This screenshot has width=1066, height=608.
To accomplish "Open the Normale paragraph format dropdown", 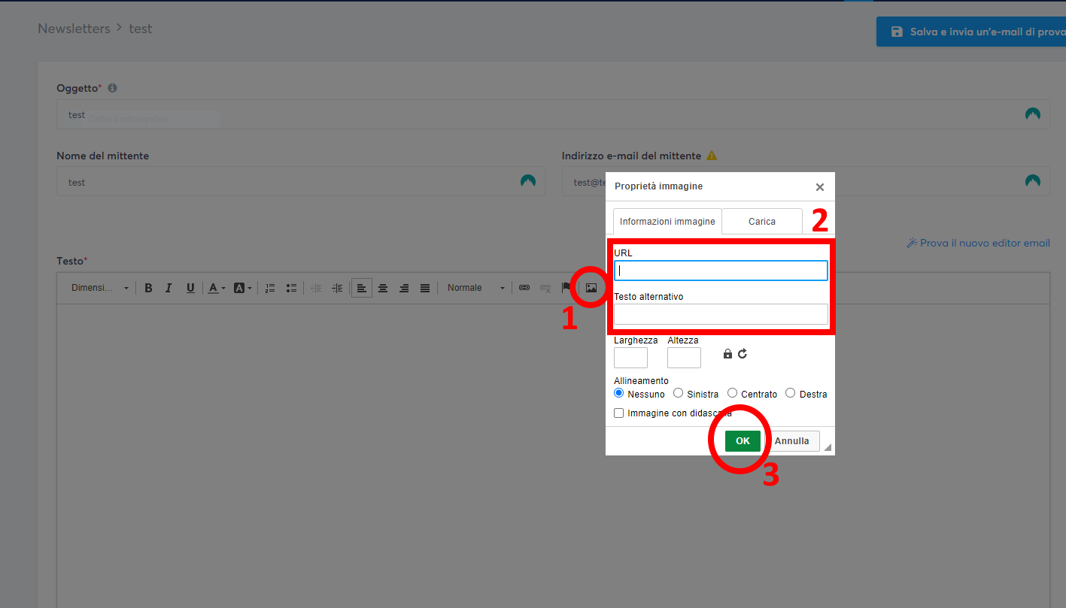I will click(x=474, y=287).
